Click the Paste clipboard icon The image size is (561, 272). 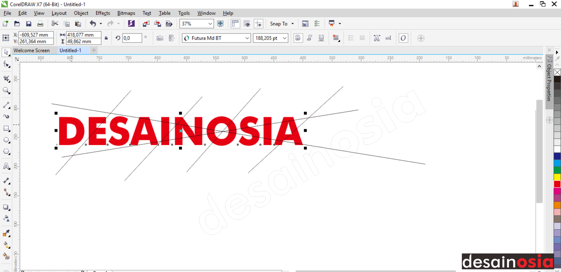click(x=78, y=23)
